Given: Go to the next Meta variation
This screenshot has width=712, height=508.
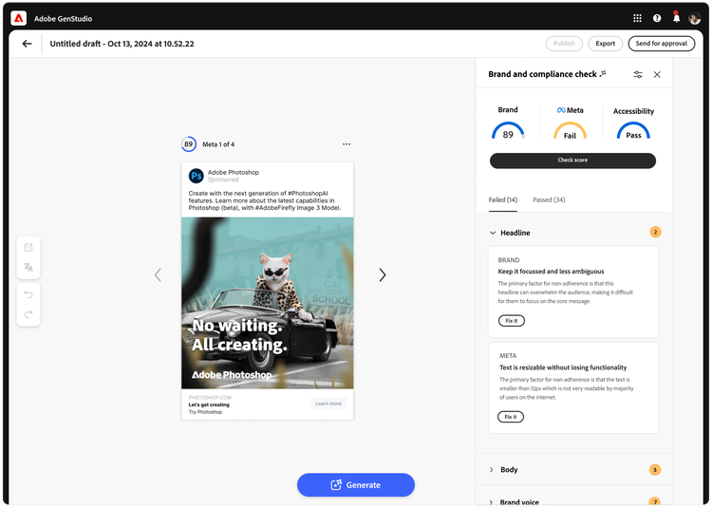Looking at the screenshot, I should click(x=383, y=275).
